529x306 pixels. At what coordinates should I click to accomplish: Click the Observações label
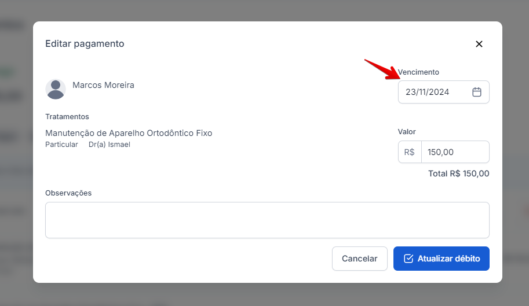[x=68, y=193]
